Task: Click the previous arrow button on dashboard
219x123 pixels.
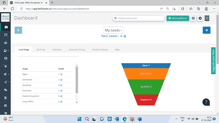Action: 18,30
